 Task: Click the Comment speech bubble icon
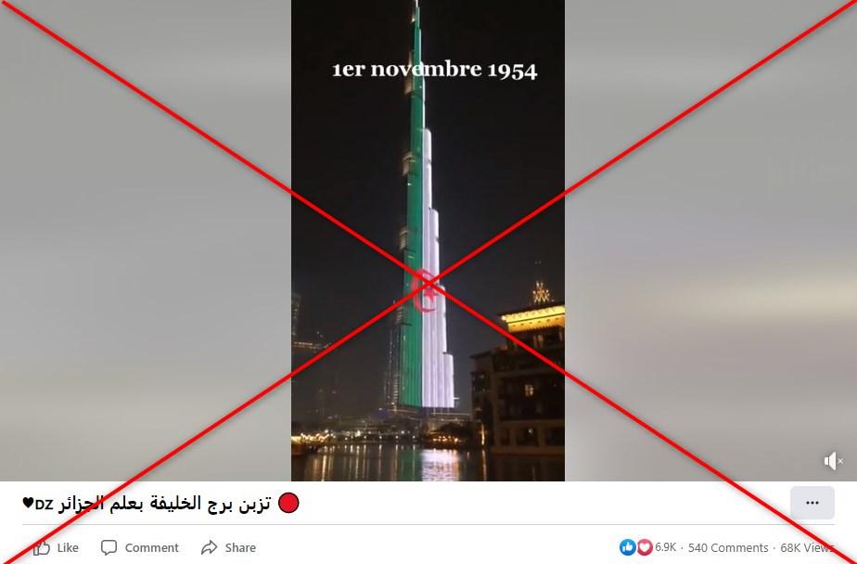pyautogui.click(x=109, y=547)
